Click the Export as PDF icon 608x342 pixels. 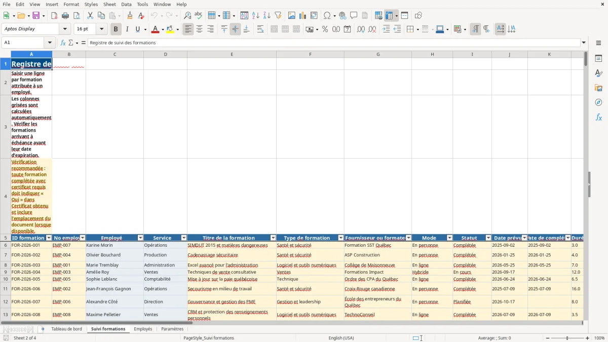[54, 16]
